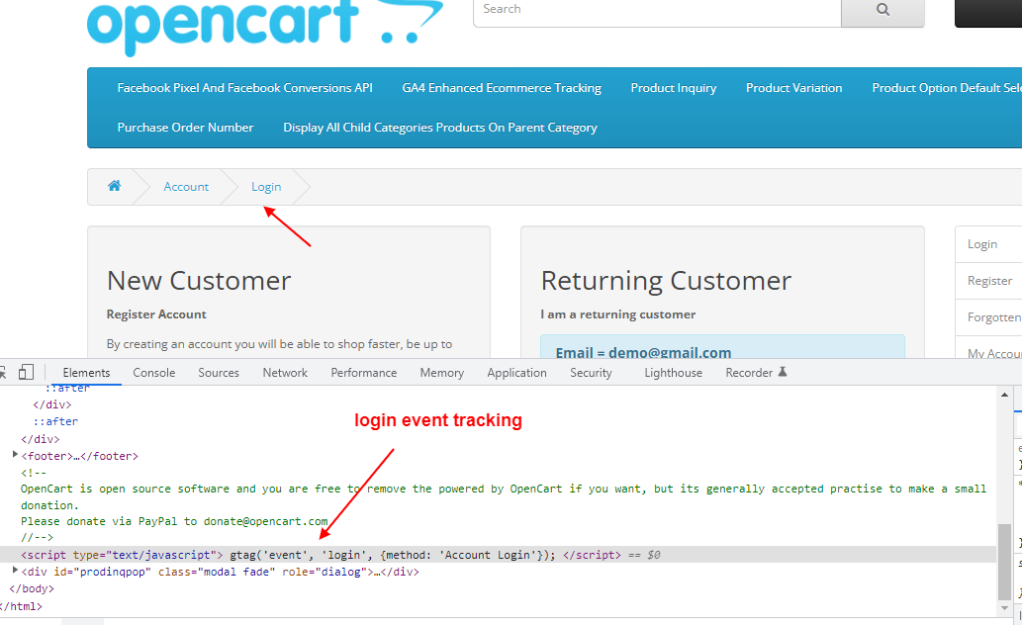
Task: Click the Email = demo@gmail.com text
Action: 643,353
